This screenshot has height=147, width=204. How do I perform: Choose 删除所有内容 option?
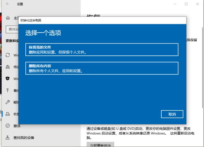[102, 68]
